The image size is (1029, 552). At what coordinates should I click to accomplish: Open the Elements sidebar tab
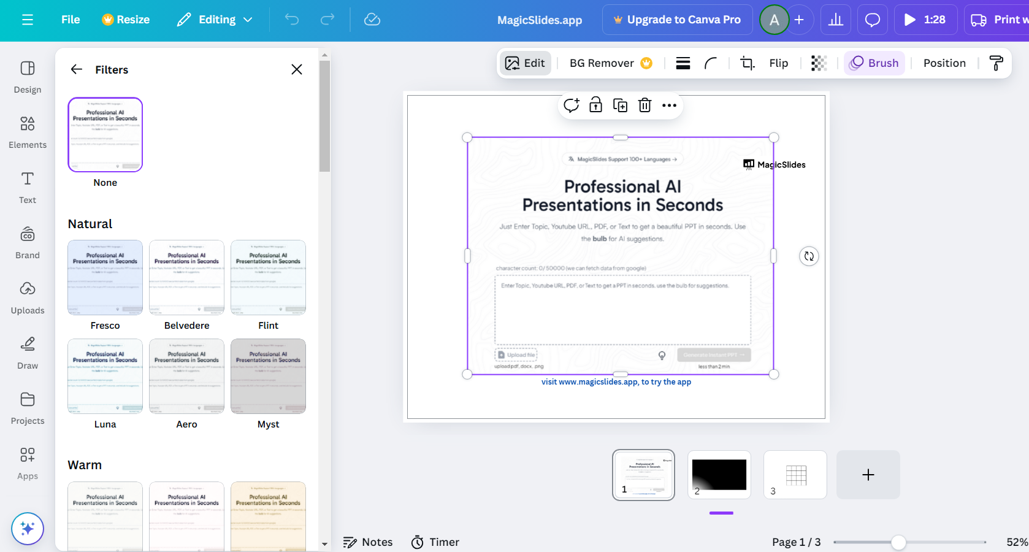[28, 132]
